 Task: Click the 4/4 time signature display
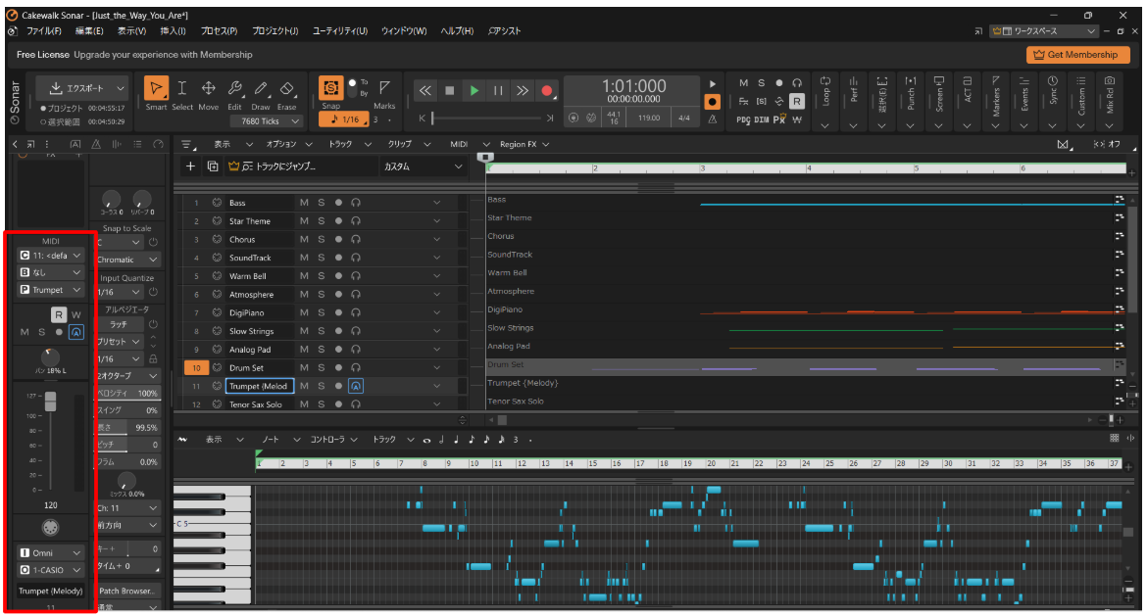pos(684,118)
